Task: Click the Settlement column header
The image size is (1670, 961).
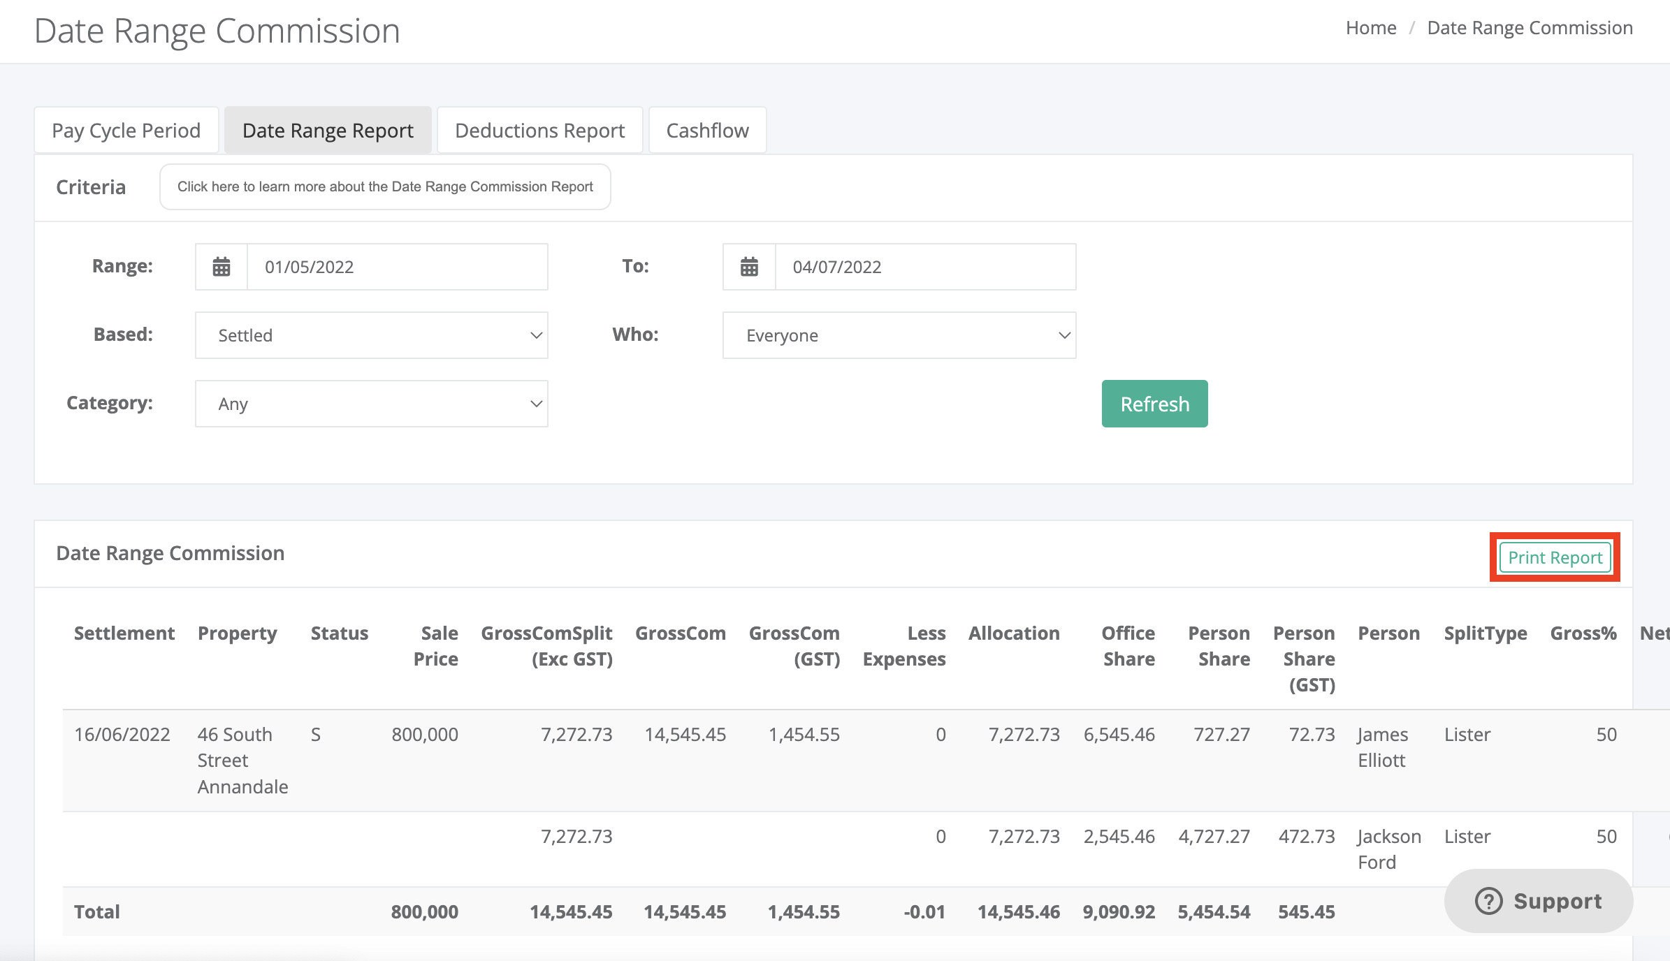Action: click(x=124, y=633)
